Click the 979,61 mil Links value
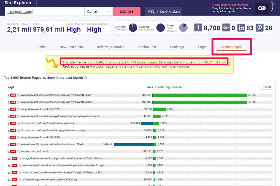The height and width of the screenshot is (186, 280). 49,30
